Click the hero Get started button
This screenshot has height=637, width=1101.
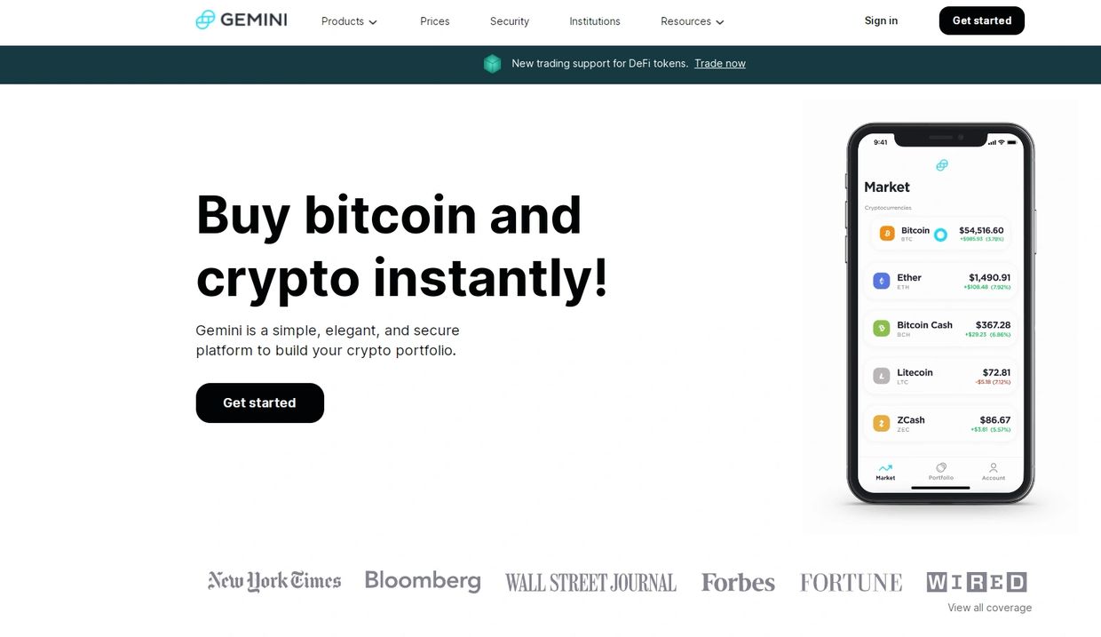260,402
